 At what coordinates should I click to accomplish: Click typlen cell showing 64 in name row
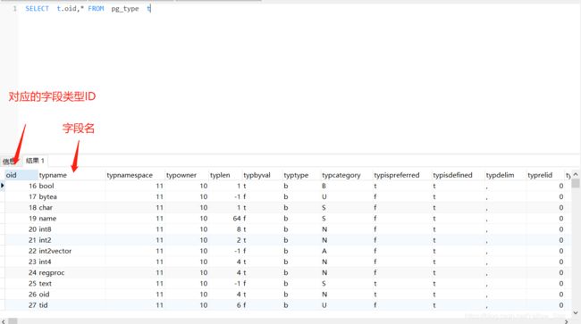(225, 218)
